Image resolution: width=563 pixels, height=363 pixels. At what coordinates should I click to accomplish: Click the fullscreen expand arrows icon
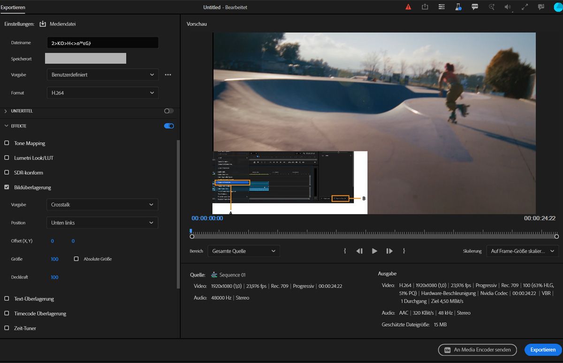[x=525, y=7]
